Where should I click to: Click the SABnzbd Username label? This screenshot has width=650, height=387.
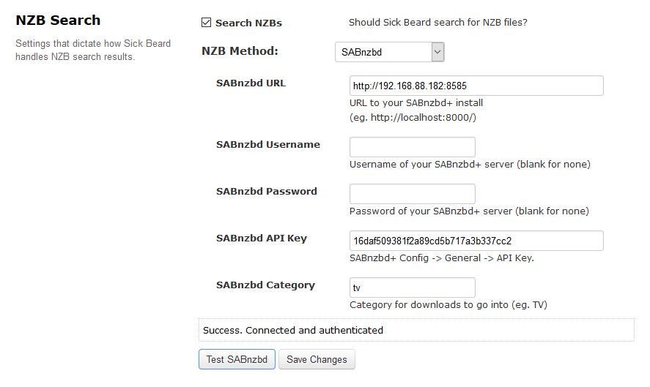tap(267, 144)
